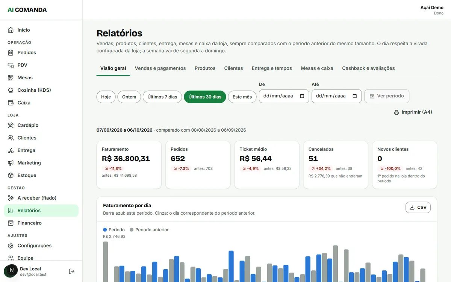Click the Início home icon
451x282 pixels.
pyautogui.click(x=11, y=30)
